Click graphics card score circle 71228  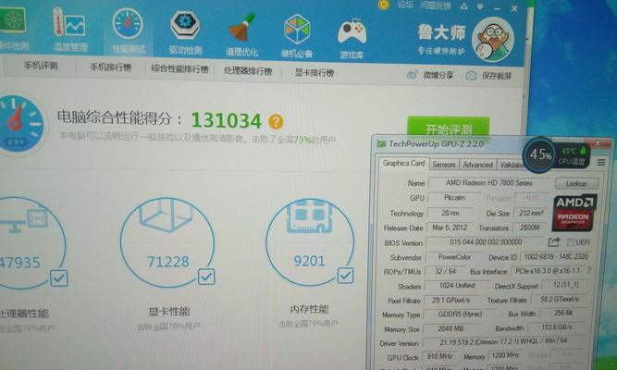click(167, 243)
